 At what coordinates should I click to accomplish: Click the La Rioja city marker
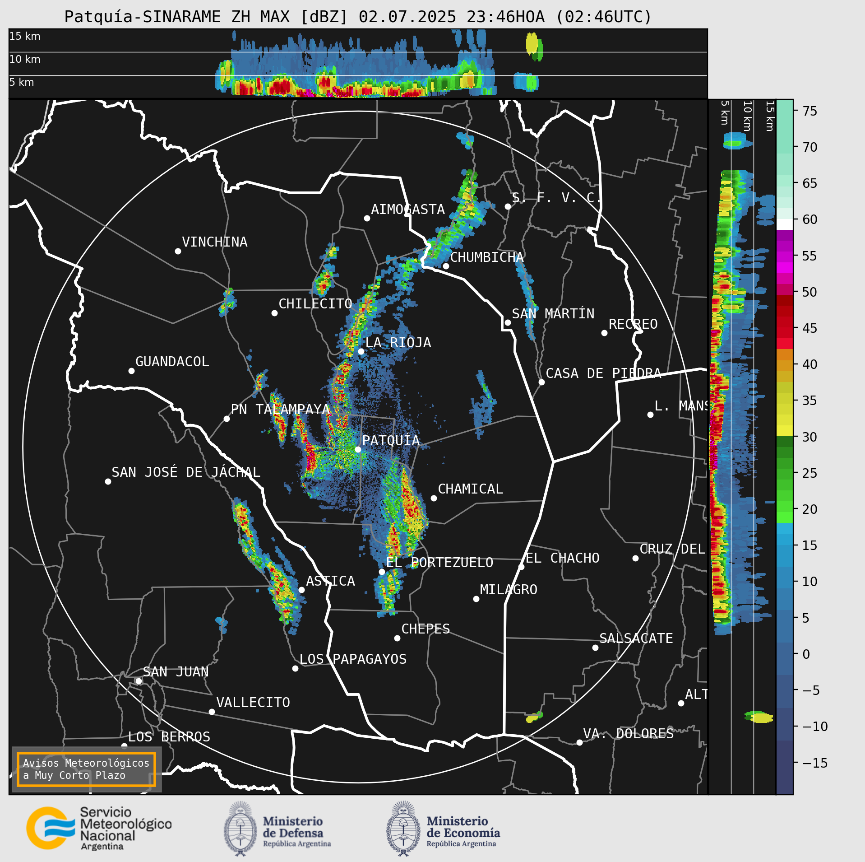click(x=361, y=351)
